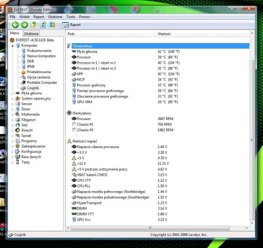Click the Programy tree icon
This screenshot has height=248, width=263.
[x=17, y=141]
